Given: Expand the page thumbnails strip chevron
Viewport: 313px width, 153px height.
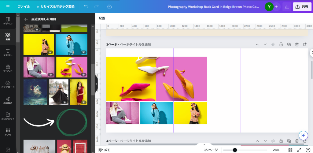Looking at the screenshot, I should pos(204,145).
